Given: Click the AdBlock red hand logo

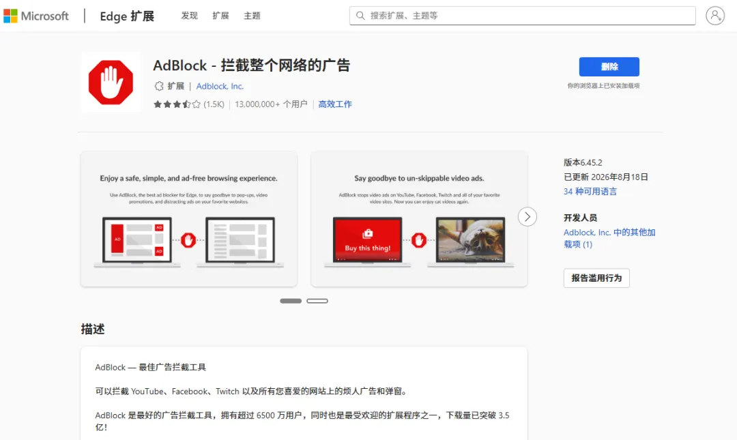Looking at the screenshot, I should tap(111, 83).
